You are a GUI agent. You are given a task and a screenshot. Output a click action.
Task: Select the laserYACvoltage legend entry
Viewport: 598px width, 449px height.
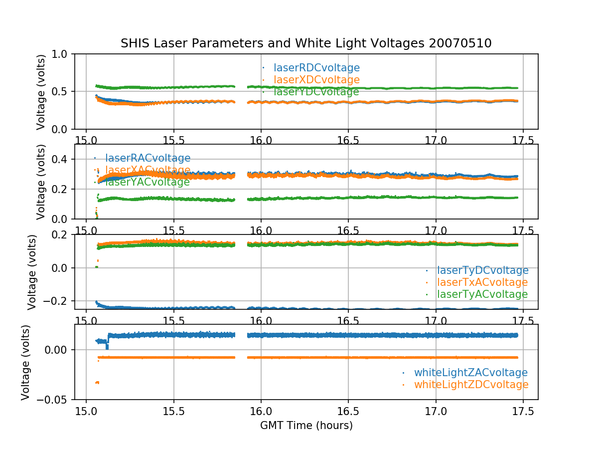(x=147, y=182)
